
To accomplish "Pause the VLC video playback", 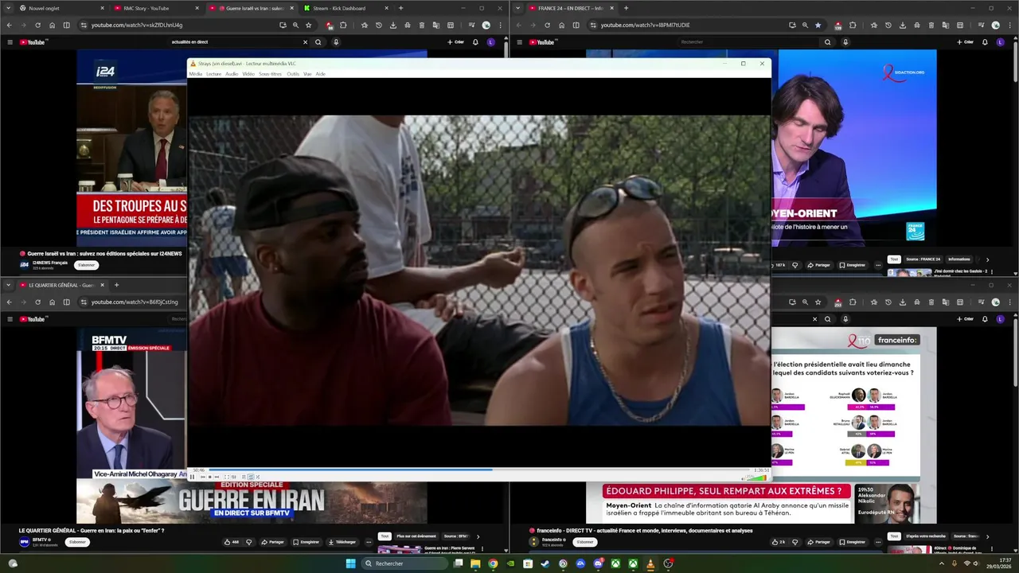I will (192, 477).
